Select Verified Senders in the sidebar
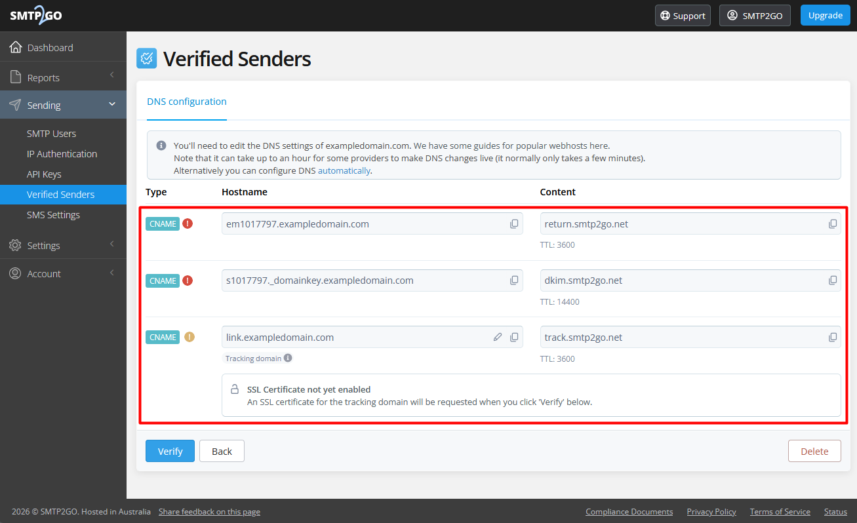Image resolution: width=857 pixels, height=523 pixels. click(x=63, y=195)
